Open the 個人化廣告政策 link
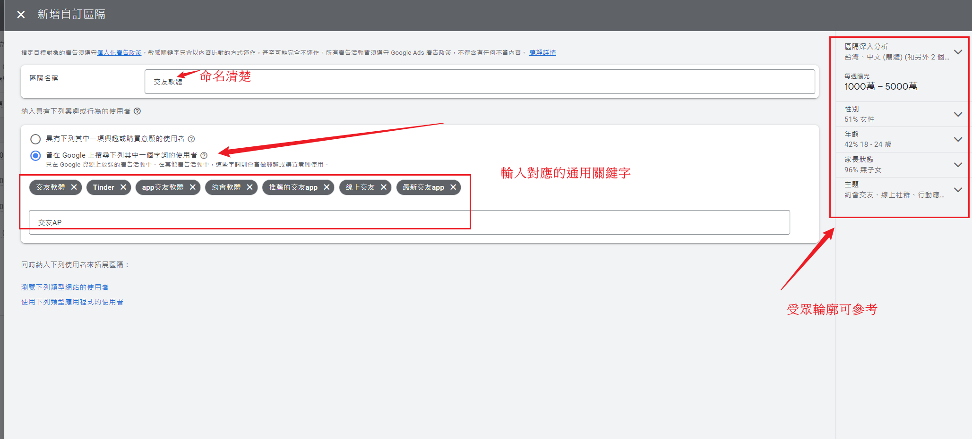 pos(119,53)
